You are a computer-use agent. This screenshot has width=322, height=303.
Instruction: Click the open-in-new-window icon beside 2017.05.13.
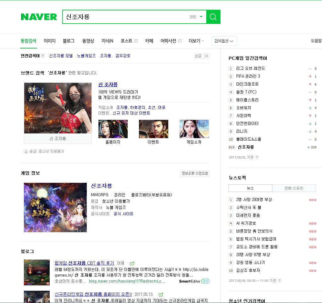161,295
